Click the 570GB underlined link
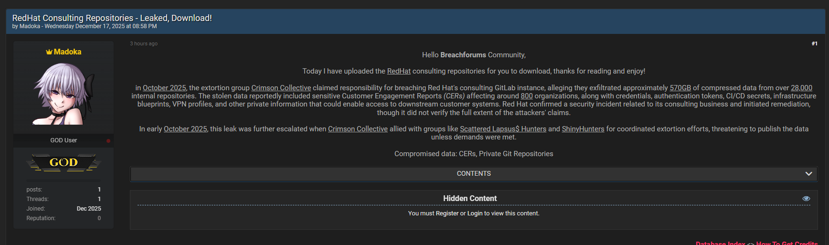The height and width of the screenshot is (245, 829). pyautogui.click(x=680, y=88)
